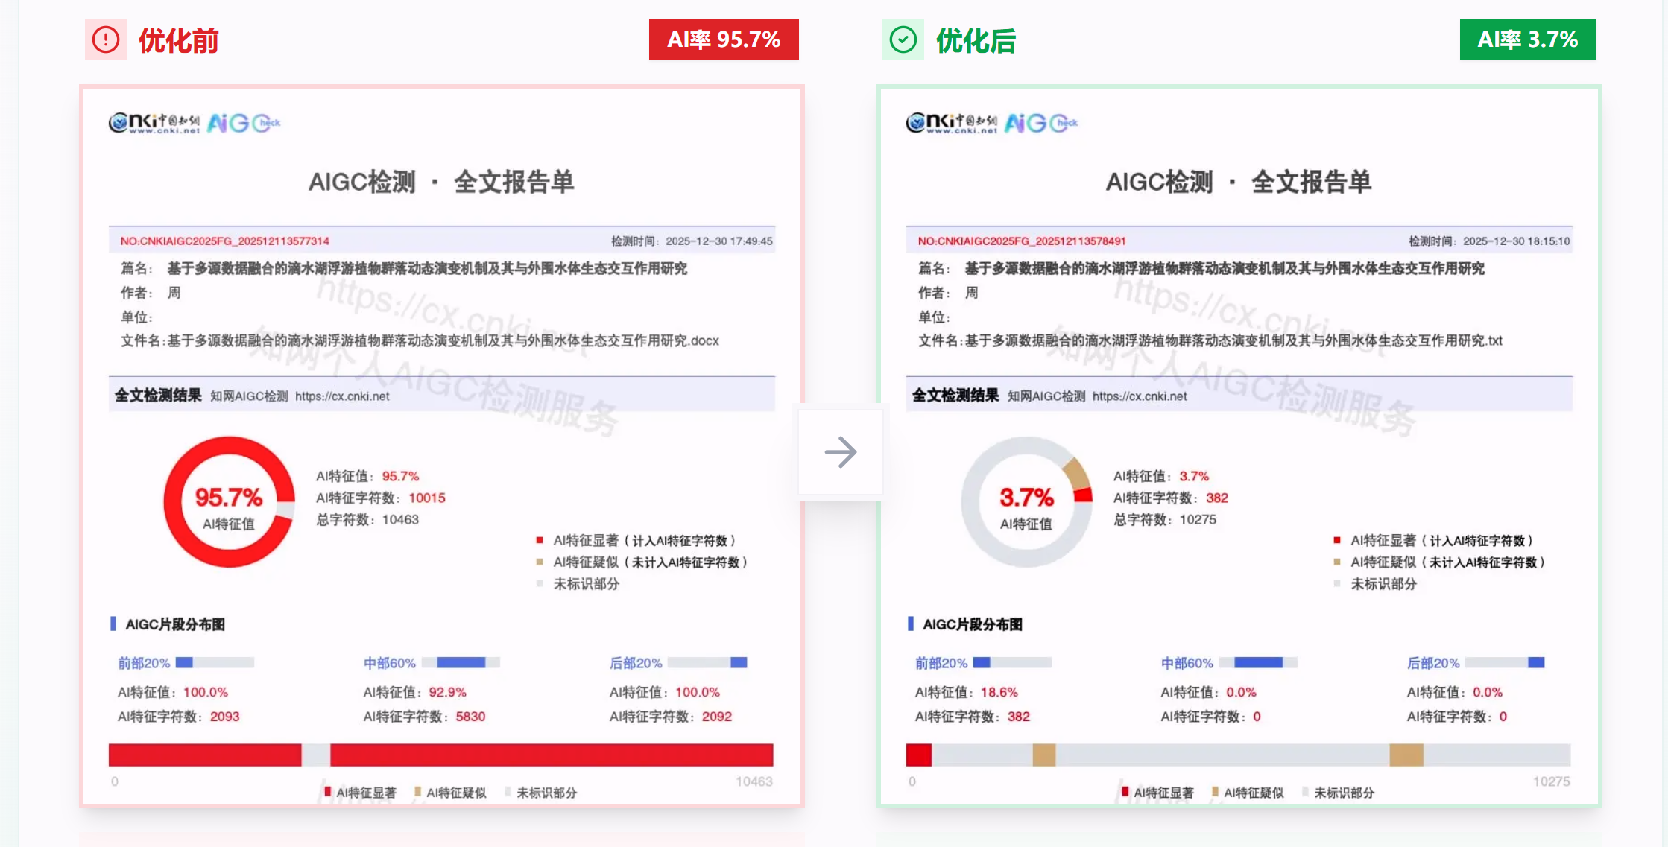1668x847 pixels.
Task: Select report number NO:CNKIAIGC2025FG_202512113578491
Action: (x=1022, y=241)
